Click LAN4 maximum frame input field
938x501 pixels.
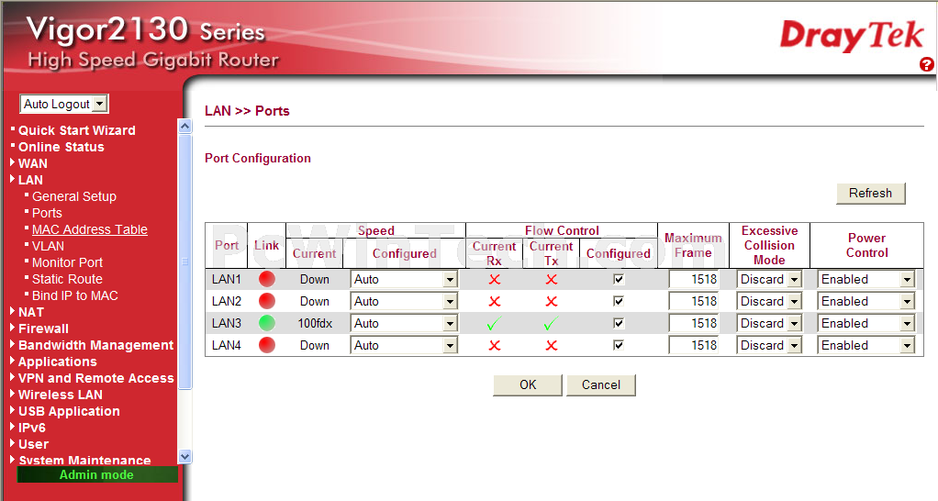(x=694, y=346)
